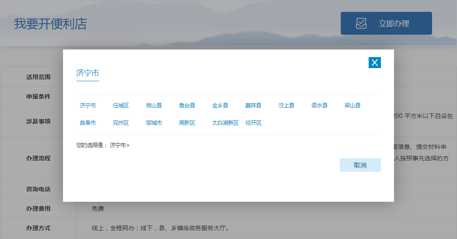Choose 汶上县 county

click(286, 105)
